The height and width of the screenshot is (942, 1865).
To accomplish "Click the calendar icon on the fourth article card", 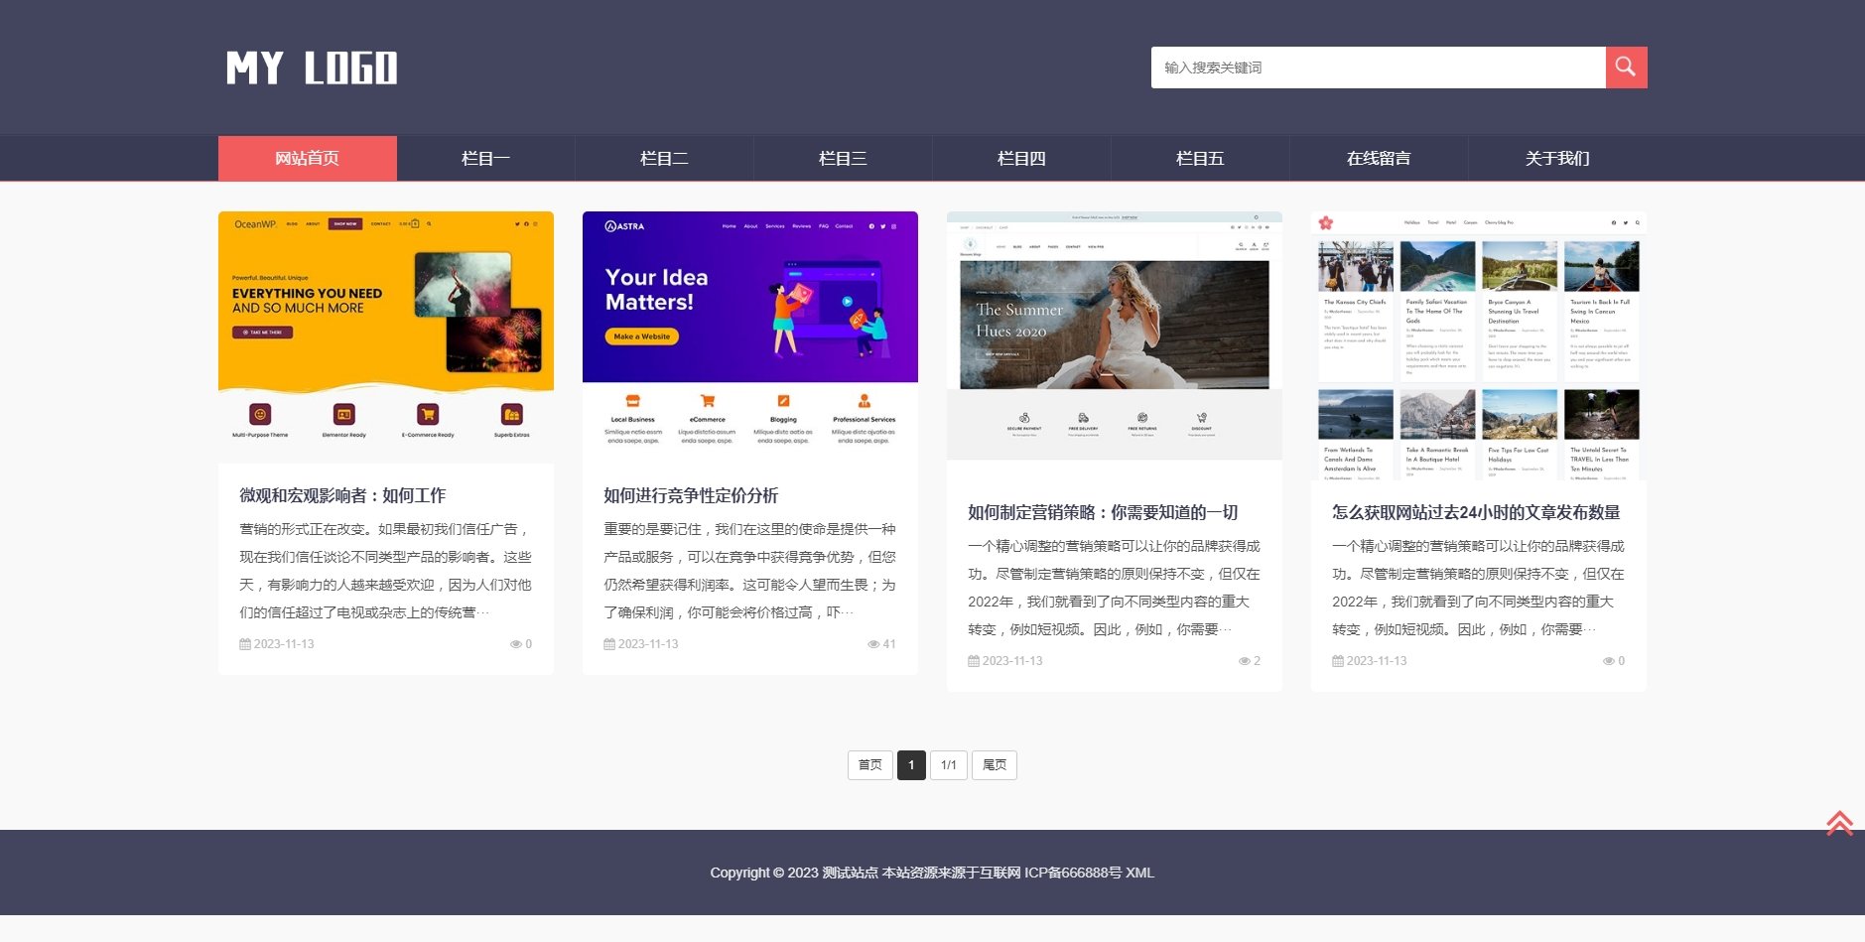I will point(1336,660).
